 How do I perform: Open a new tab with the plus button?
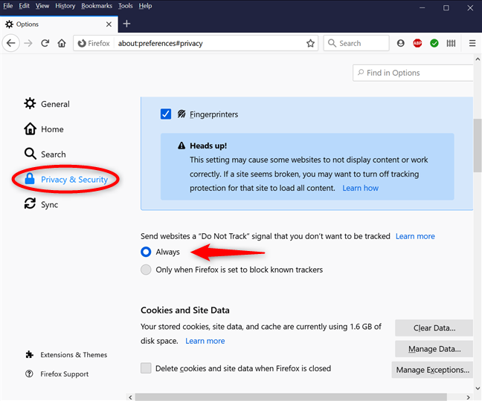pyautogui.click(x=126, y=24)
